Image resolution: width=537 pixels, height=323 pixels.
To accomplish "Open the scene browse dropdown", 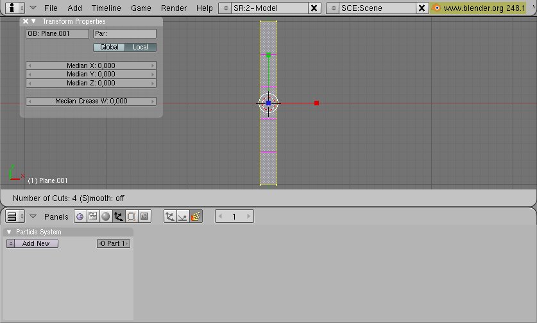I will pos(333,8).
